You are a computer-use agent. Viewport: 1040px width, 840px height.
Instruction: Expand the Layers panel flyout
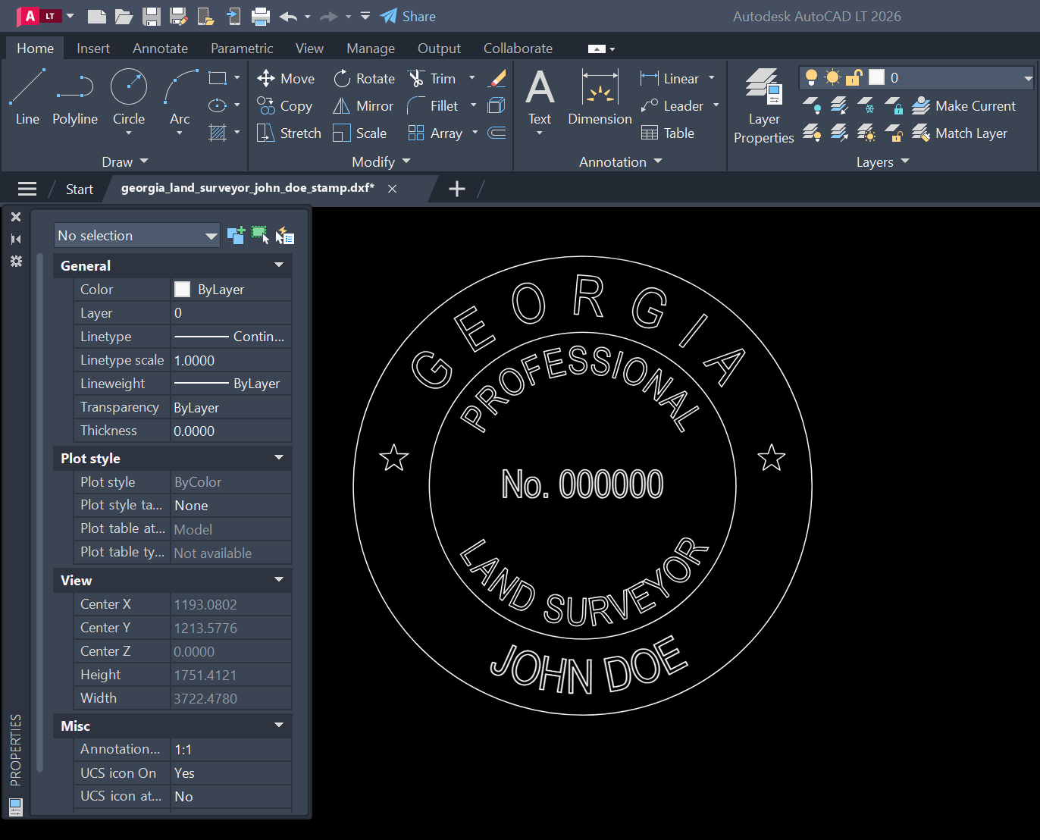click(x=883, y=161)
